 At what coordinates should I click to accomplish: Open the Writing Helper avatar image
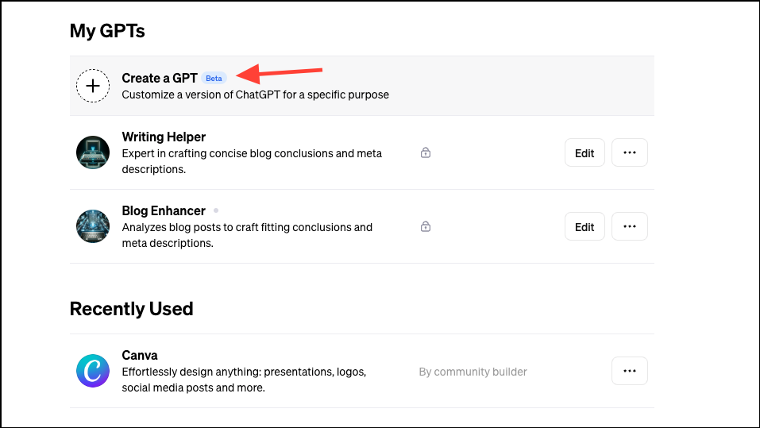93,152
